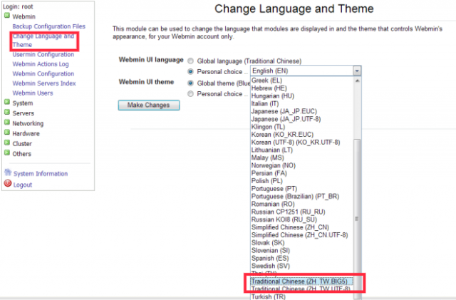
Task: Choose Malay (MS) option
Action: click(x=302, y=157)
